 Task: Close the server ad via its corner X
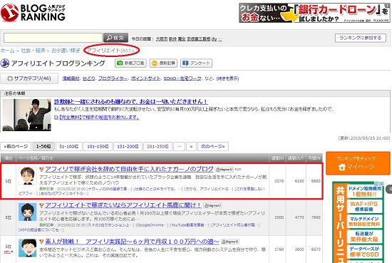pyautogui.click(x=382, y=184)
